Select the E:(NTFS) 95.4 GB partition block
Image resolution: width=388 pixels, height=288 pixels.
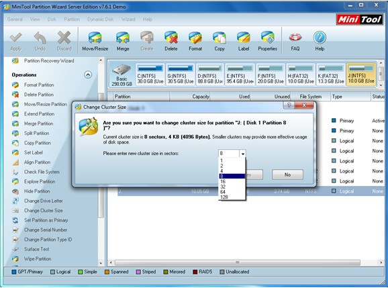[x=240, y=75]
